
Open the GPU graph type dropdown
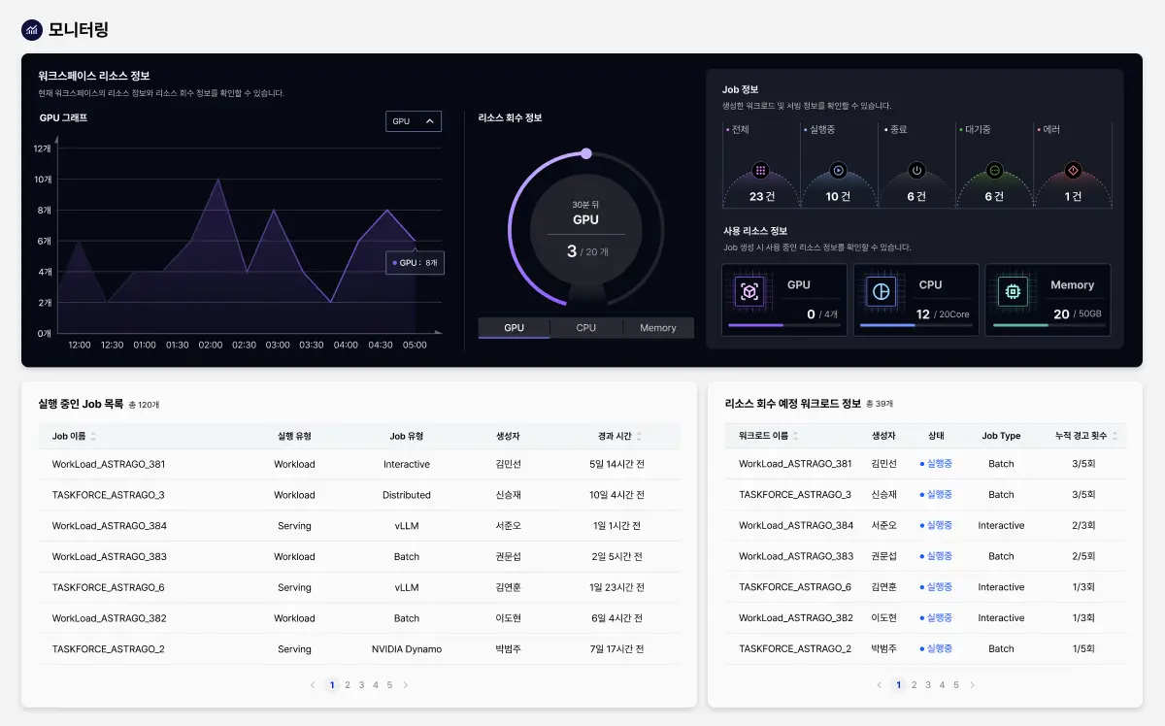(x=414, y=121)
